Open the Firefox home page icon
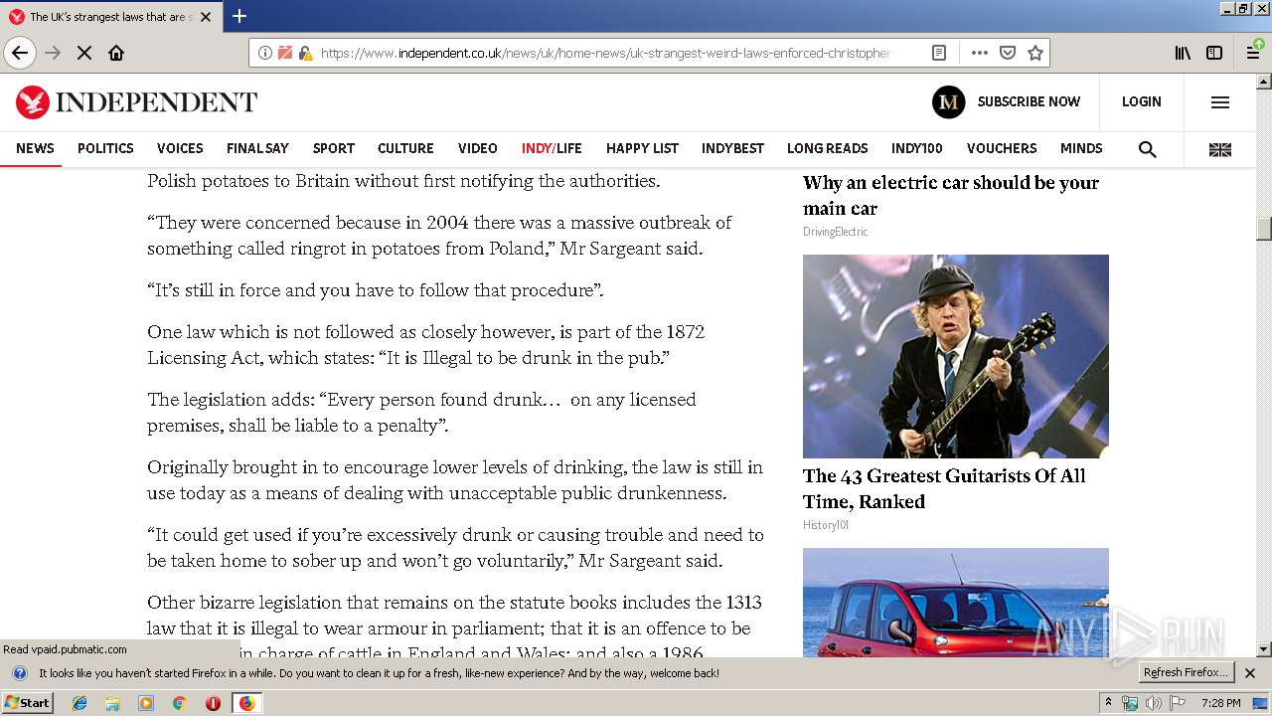Image resolution: width=1272 pixels, height=716 pixels. click(116, 53)
